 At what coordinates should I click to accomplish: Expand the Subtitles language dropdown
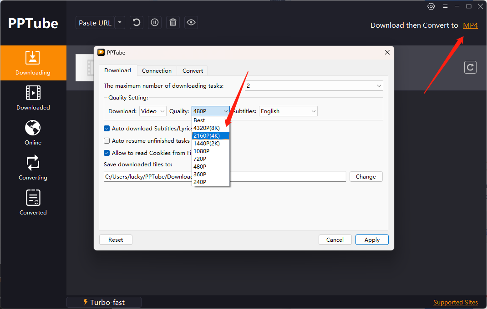288,111
